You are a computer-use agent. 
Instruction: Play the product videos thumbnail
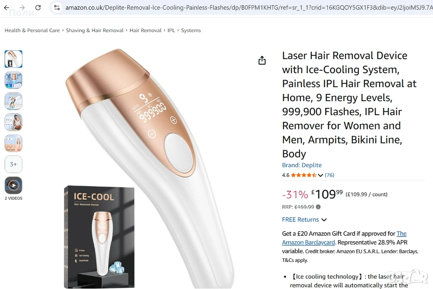point(14,185)
